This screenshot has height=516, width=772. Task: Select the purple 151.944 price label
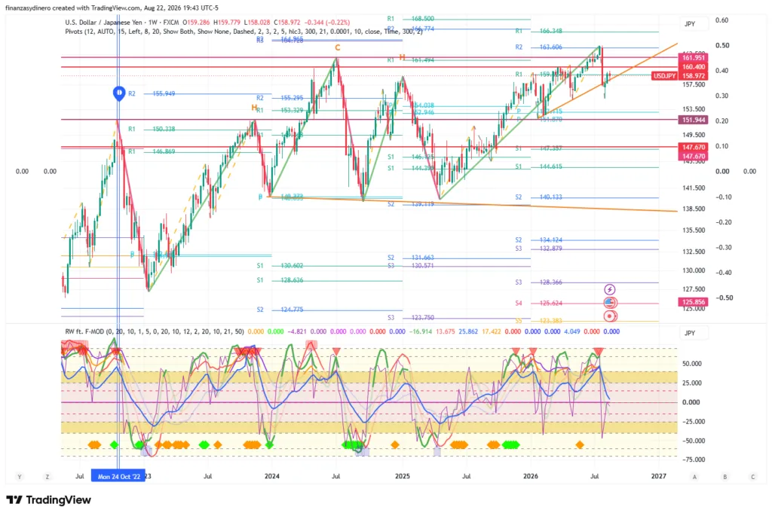[694, 120]
